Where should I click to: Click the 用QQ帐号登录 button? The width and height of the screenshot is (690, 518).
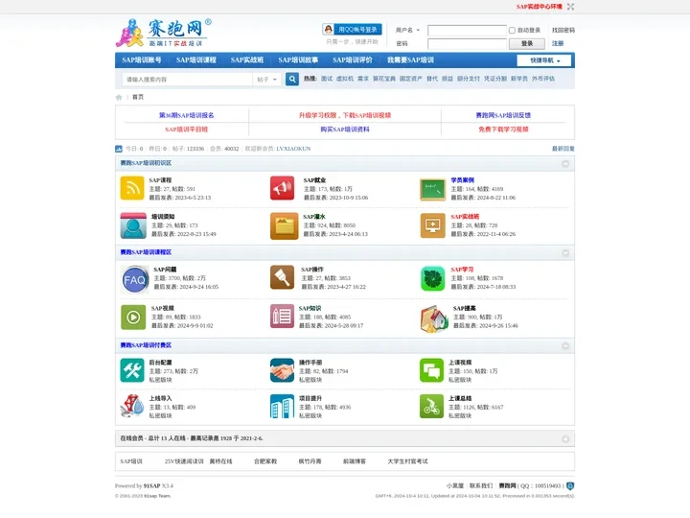(x=352, y=30)
